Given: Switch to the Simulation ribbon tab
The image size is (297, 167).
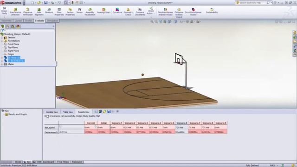Looking at the screenshot, I should (52, 20).
